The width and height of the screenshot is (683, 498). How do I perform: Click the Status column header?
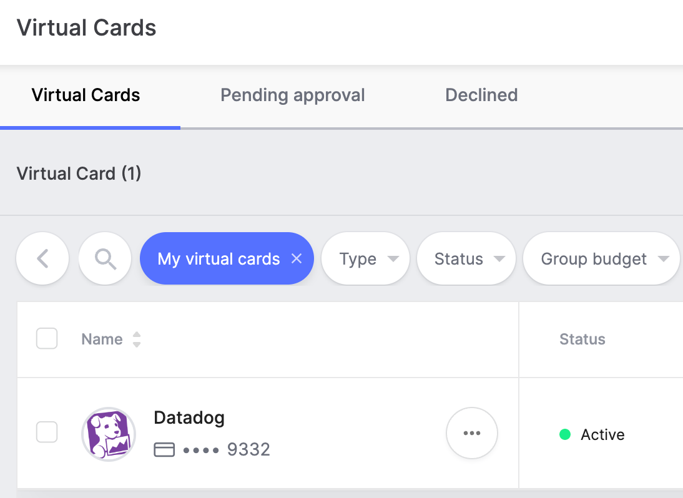tap(582, 339)
